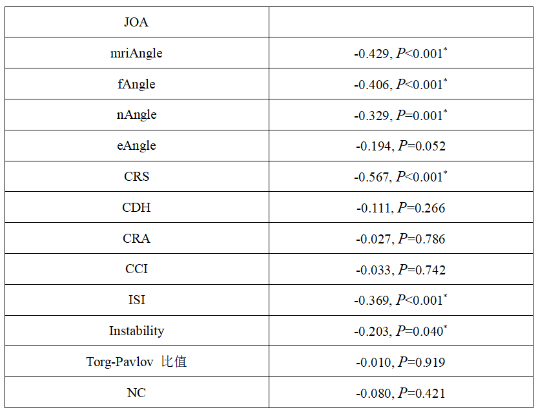The width and height of the screenshot is (538, 412).
Task: Select the Torg-Pavlov 比值 cell
Action: tap(136, 362)
